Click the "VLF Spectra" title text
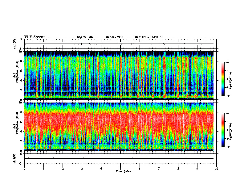This screenshot has height=189, width=244. (35, 37)
